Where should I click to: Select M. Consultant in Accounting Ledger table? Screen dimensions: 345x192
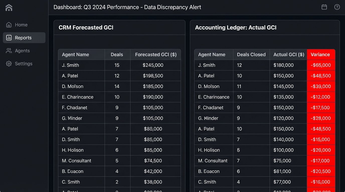click(x=213, y=161)
